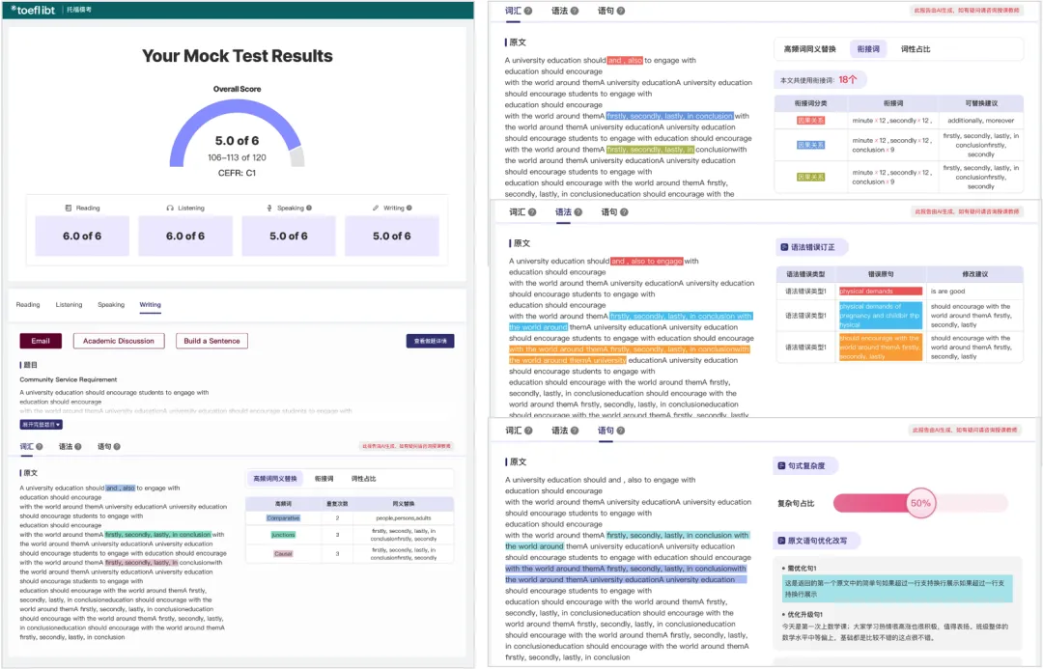Click the Reading 6.0 of 6 score card
The height and width of the screenshot is (669, 1043).
(x=82, y=236)
